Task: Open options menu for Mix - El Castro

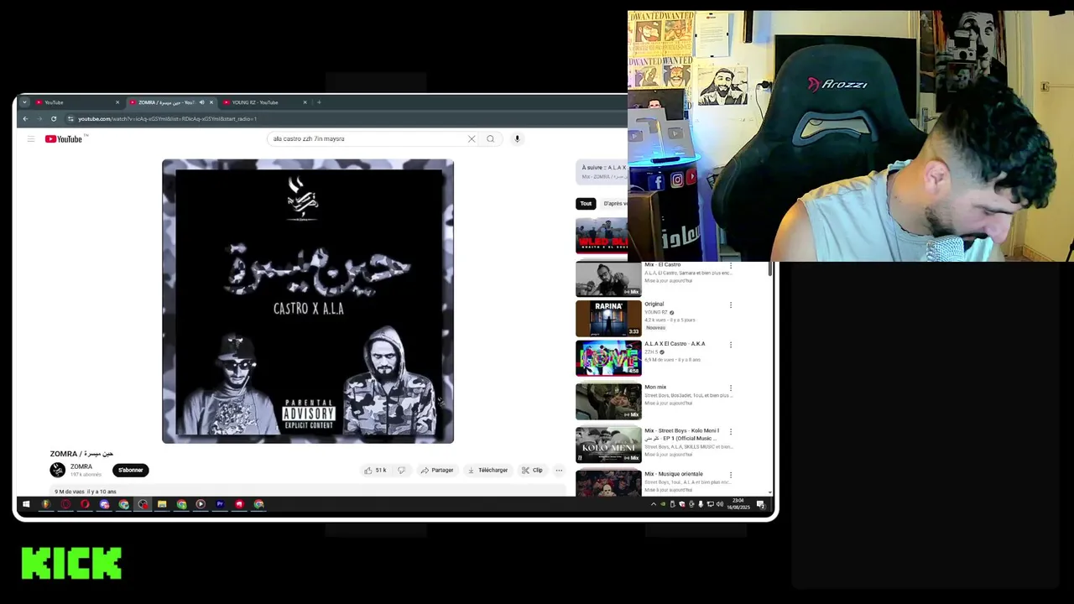Action: 730,266
